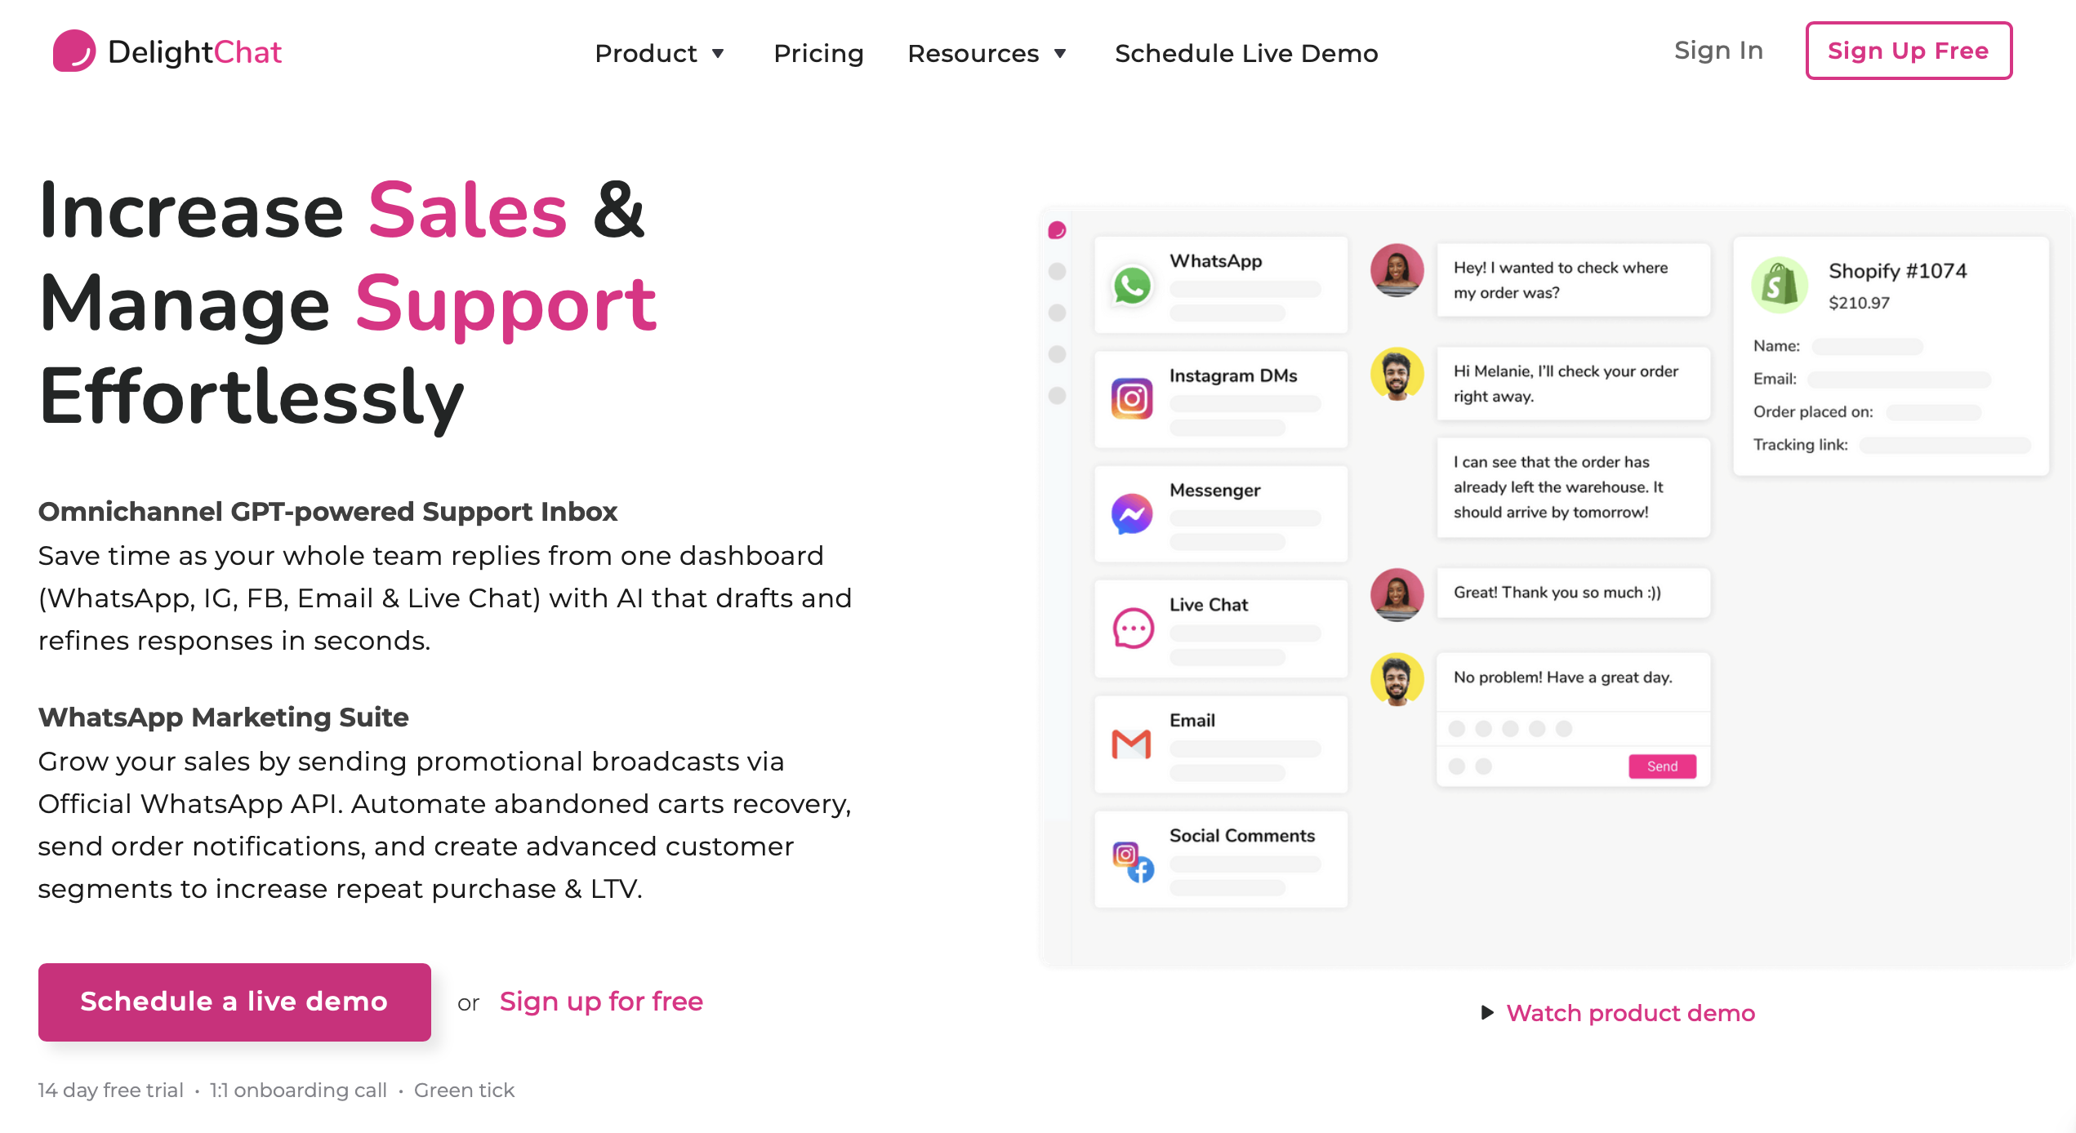
Task: Open Schedule Live Demo in navigation
Action: (1246, 53)
